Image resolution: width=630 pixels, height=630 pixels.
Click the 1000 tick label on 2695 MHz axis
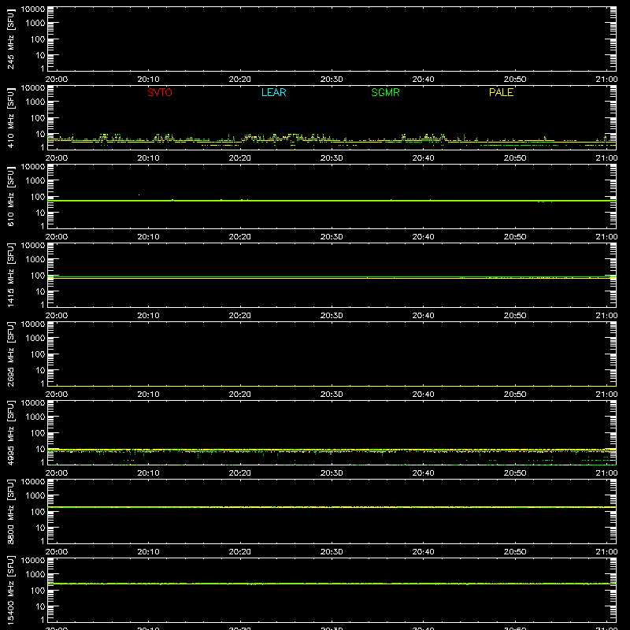[x=35, y=339]
